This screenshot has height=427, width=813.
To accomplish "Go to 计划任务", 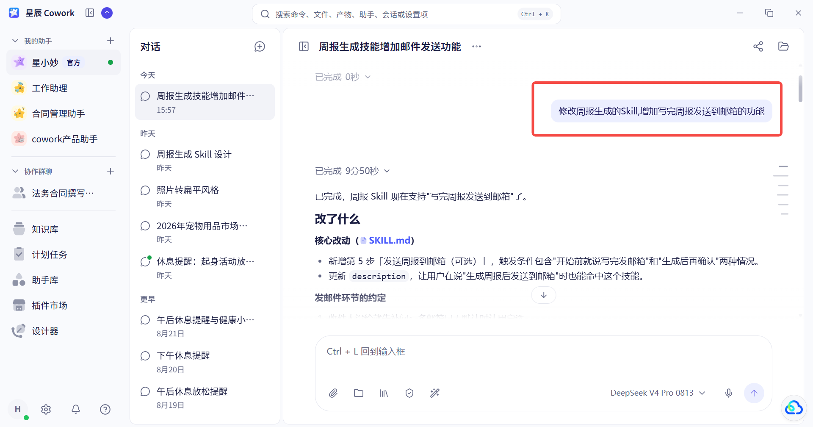I will tap(64, 255).
